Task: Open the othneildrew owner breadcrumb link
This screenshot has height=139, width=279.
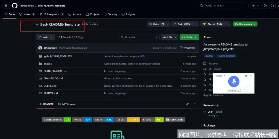Action: 27,6
